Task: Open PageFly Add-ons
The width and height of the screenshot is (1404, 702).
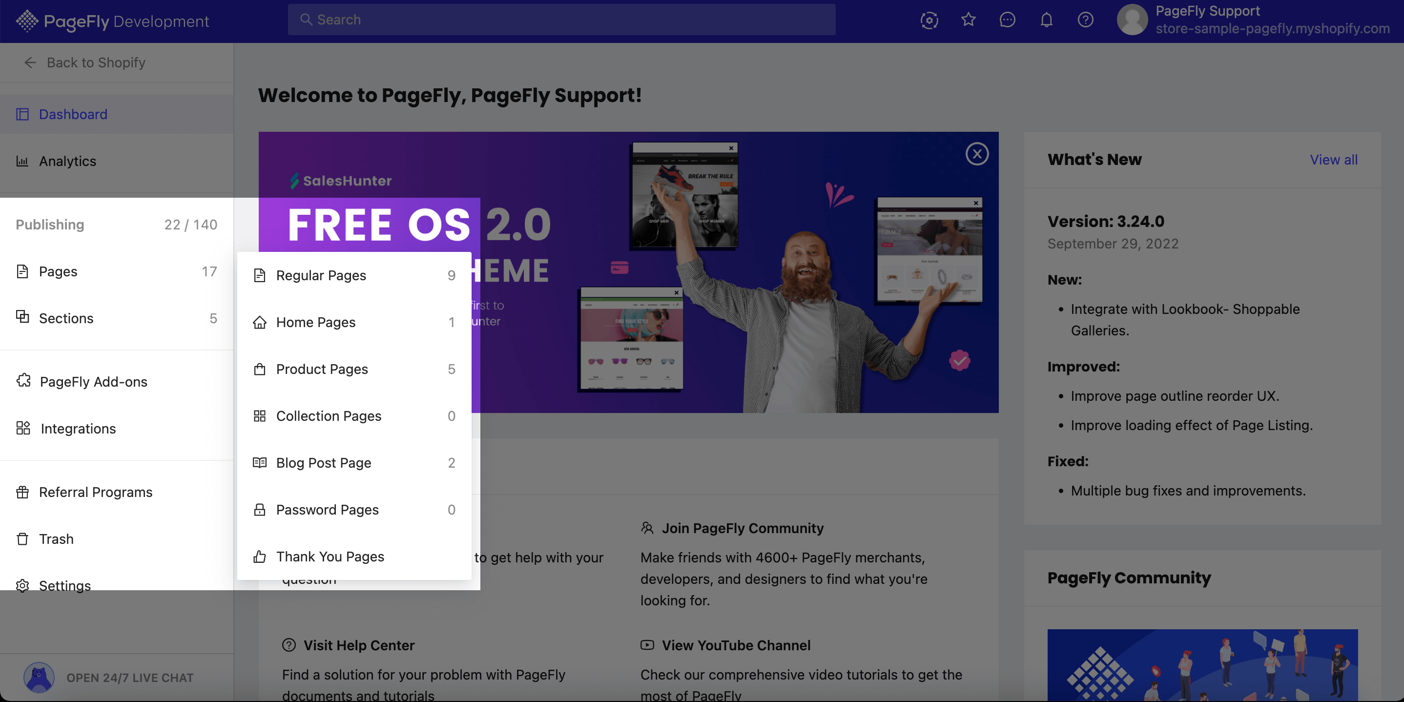Action: pos(117,382)
